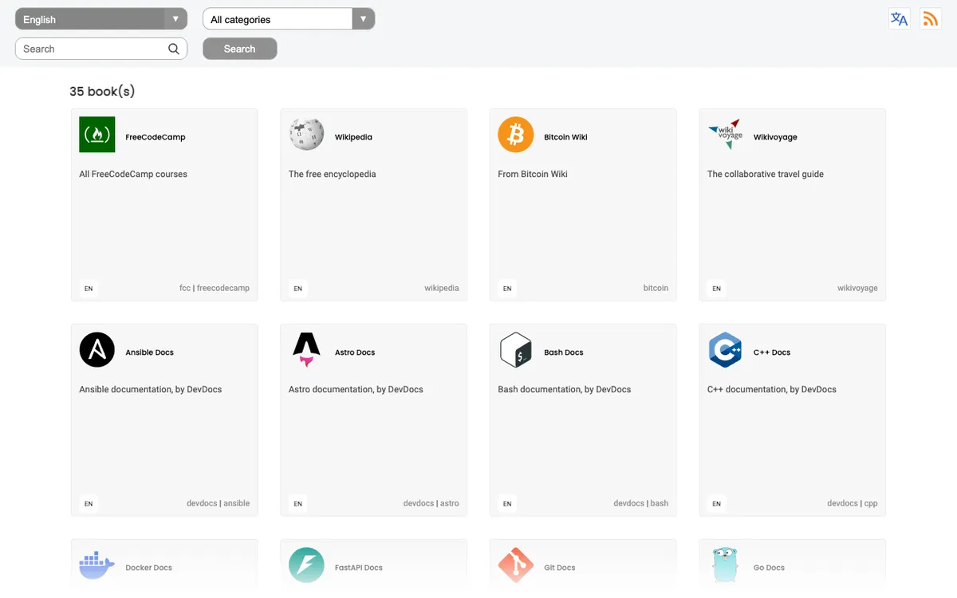Click the magnifier icon in search field
This screenshot has width=957, height=598.
point(174,49)
